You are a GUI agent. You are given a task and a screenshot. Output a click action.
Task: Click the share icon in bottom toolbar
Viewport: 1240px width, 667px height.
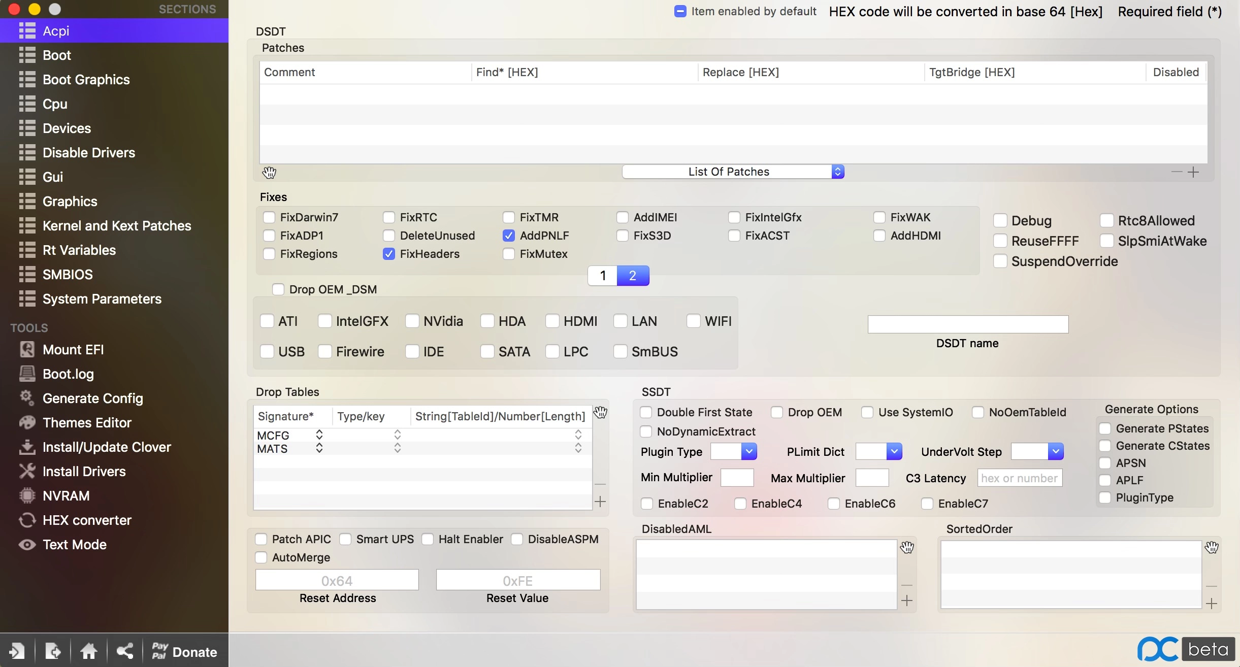coord(125,651)
